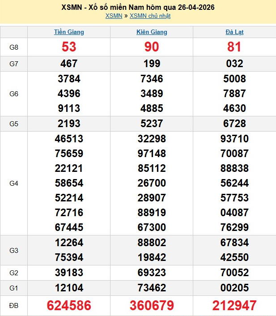Viewport: 276px width, 316px height.
Task: Click the G3 result 12264
Action: click(69, 243)
